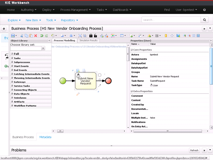Click the add docker icon with green plus
This screenshot has height=160, width=213.
102,36
